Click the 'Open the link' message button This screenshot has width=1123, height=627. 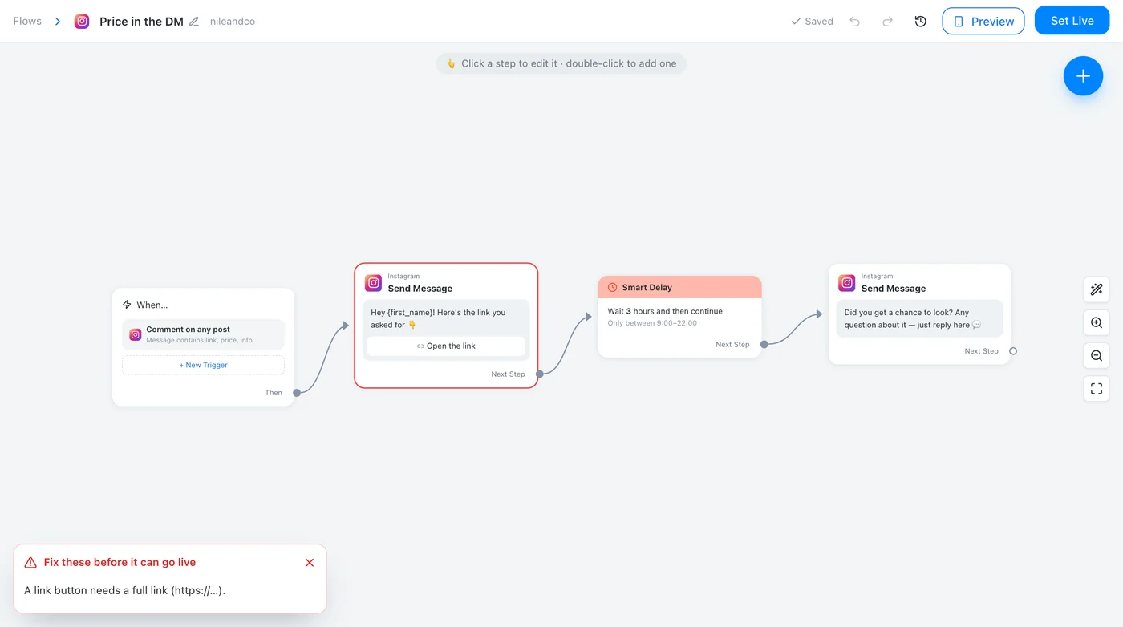click(446, 346)
